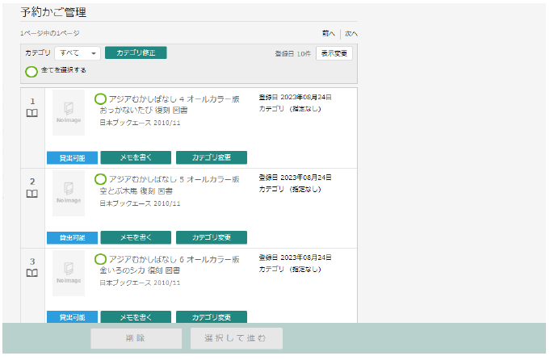Screen dimensions: 550x360
Task: Click the book icon in row 3
Action: coord(32,273)
